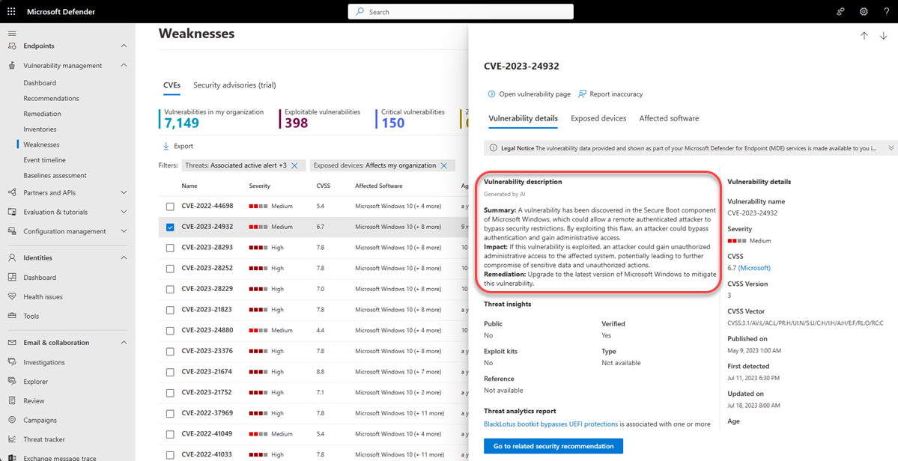Click the Explorer icon in sidebar

click(12, 382)
